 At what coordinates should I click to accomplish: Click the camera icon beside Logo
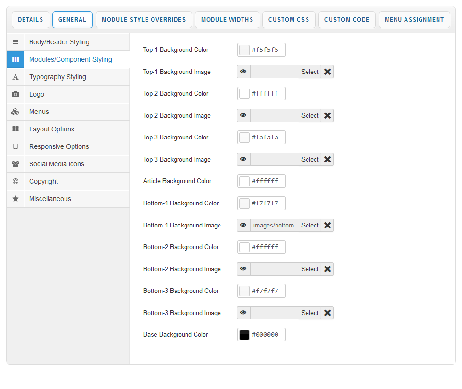(x=16, y=94)
